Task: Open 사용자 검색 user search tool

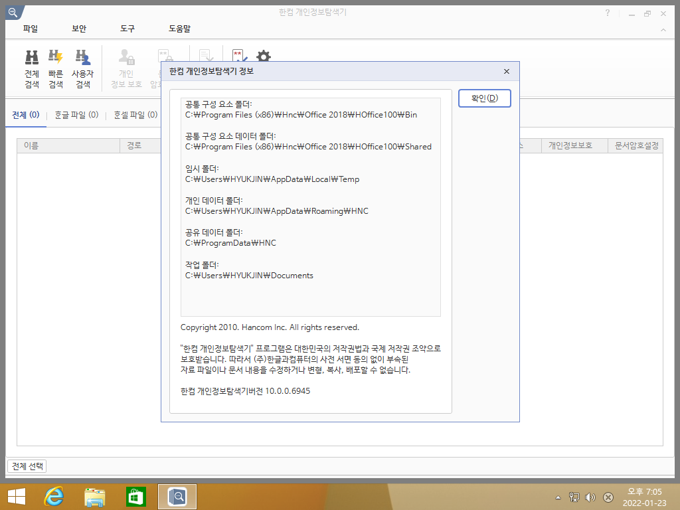Action: (82, 68)
